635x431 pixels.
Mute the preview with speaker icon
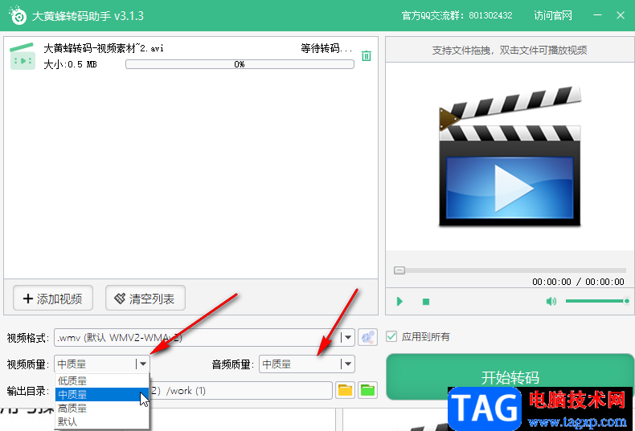point(551,301)
